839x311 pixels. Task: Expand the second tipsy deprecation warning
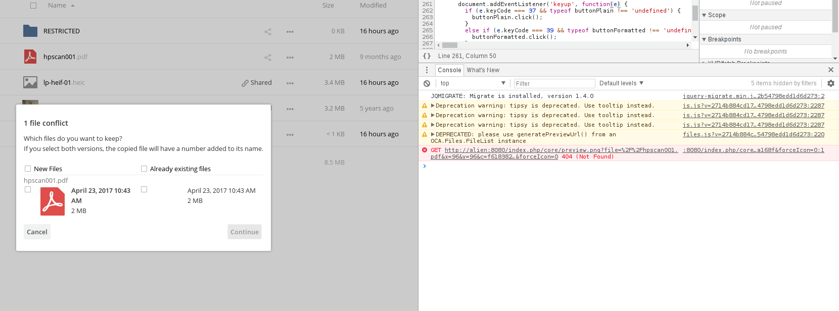tap(433, 115)
